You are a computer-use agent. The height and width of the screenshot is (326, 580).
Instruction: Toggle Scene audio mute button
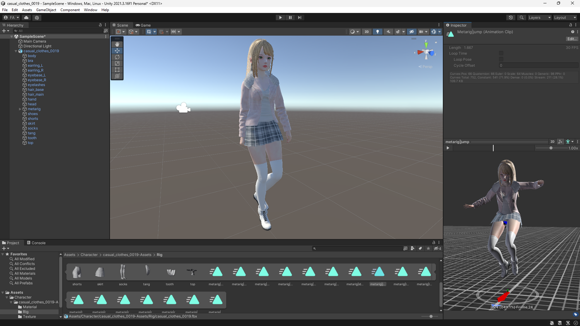(x=388, y=32)
